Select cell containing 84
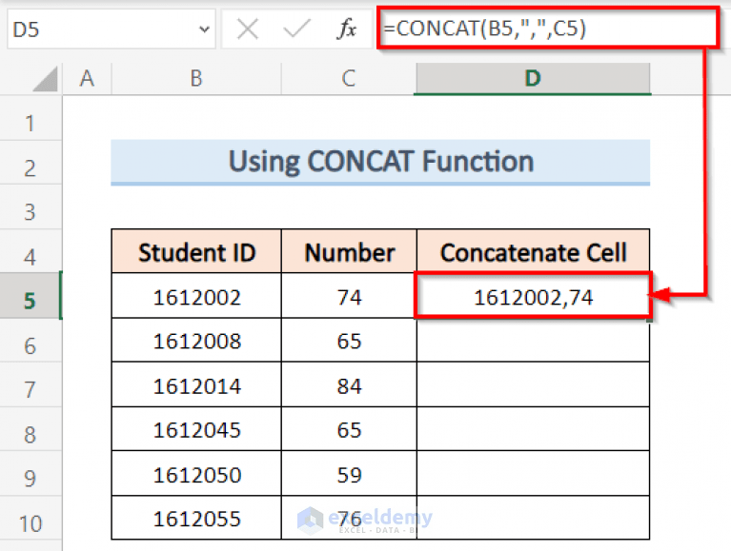The height and width of the screenshot is (551, 731). [349, 385]
